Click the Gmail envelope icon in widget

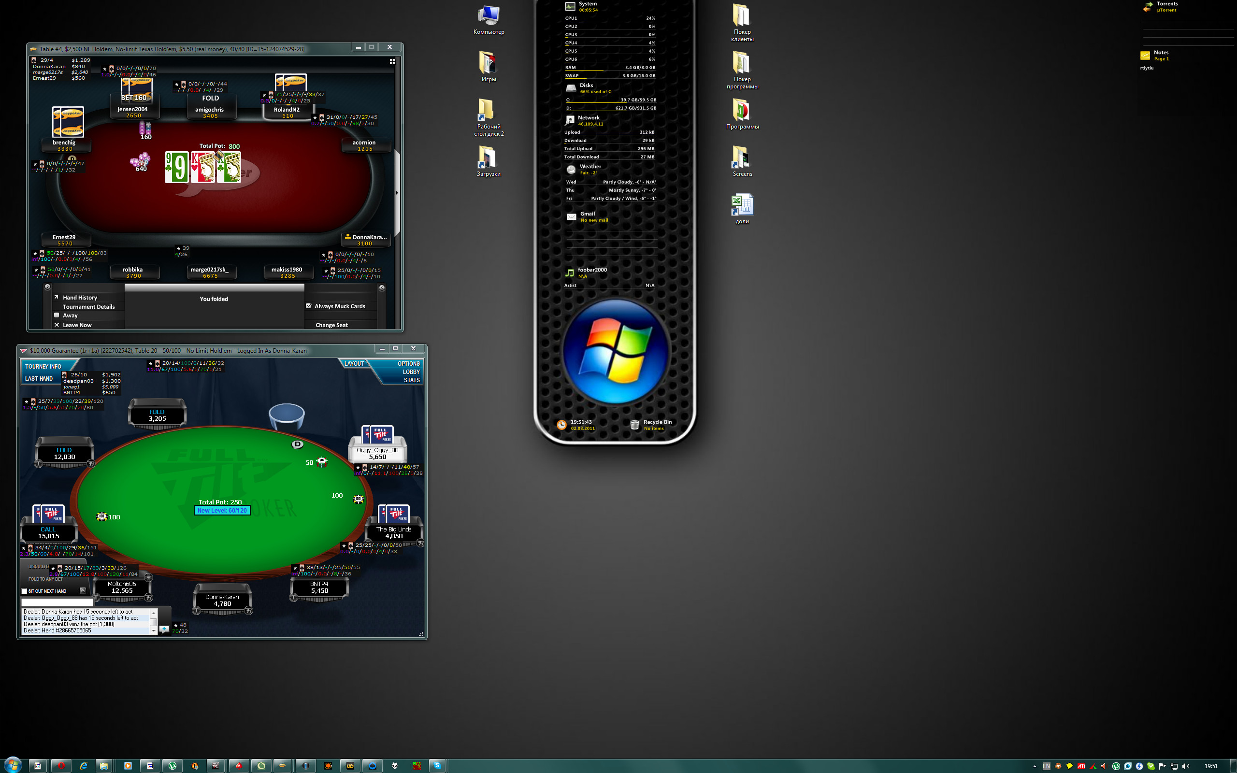click(572, 217)
